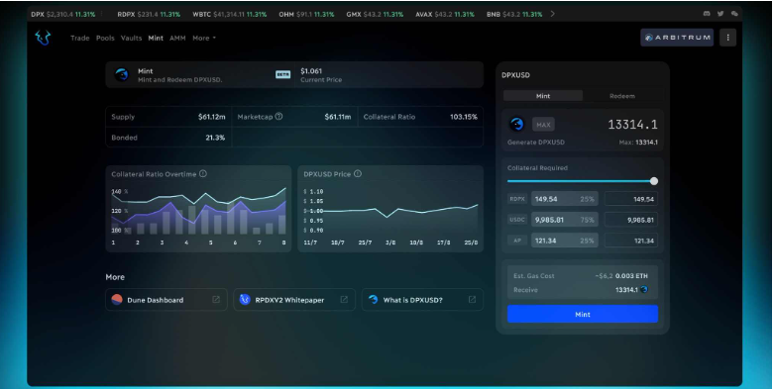The width and height of the screenshot is (774, 390).
Task: Open What is DPXUSD external link icon
Action: click(472, 299)
